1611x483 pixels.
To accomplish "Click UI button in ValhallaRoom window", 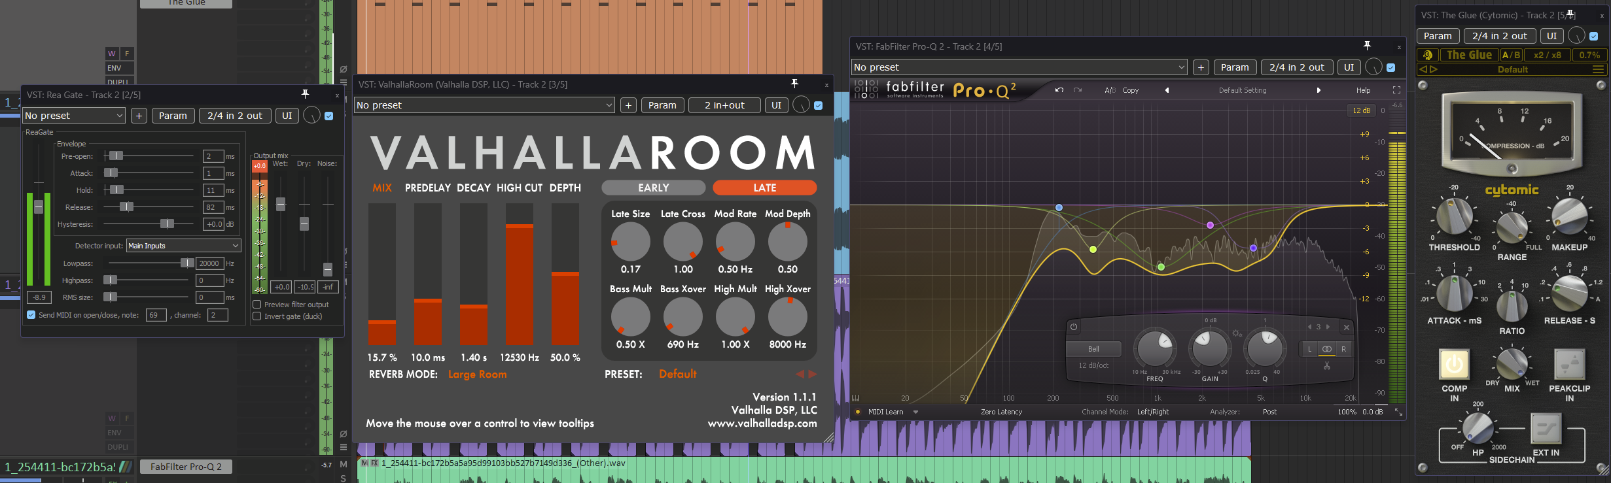I will click(x=776, y=105).
